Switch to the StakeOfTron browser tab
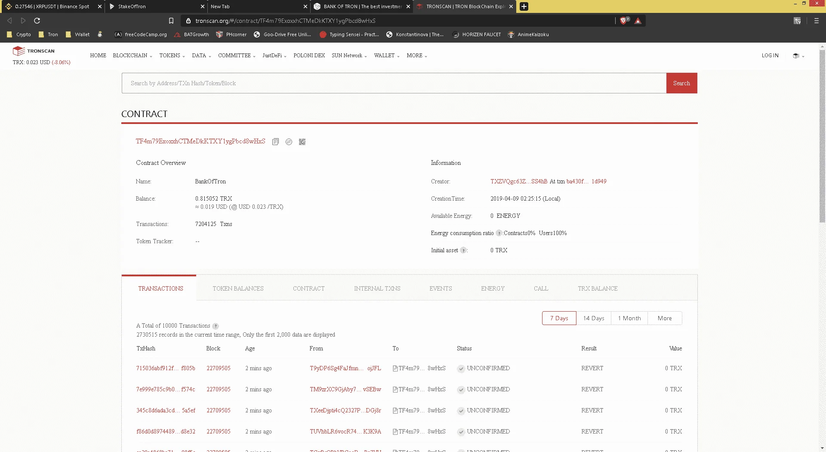Image resolution: width=826 pixels, height=452 pixels. click(x=156, y=6)
